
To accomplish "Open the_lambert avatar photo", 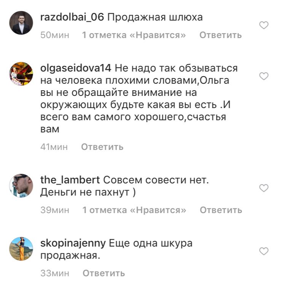I will click(x=21, y=186).
